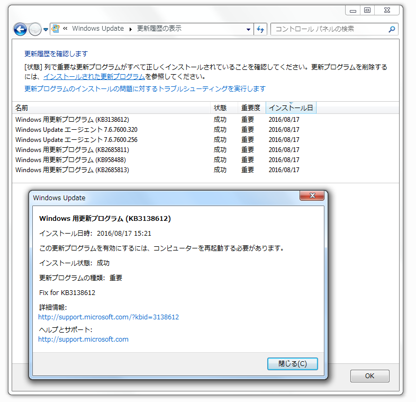Click the Forward navigation arrow button

point(35,30)
